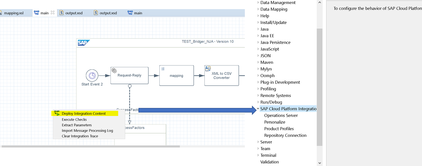
Task: Expand the Data Management category
Action: (x=258, y=3)
